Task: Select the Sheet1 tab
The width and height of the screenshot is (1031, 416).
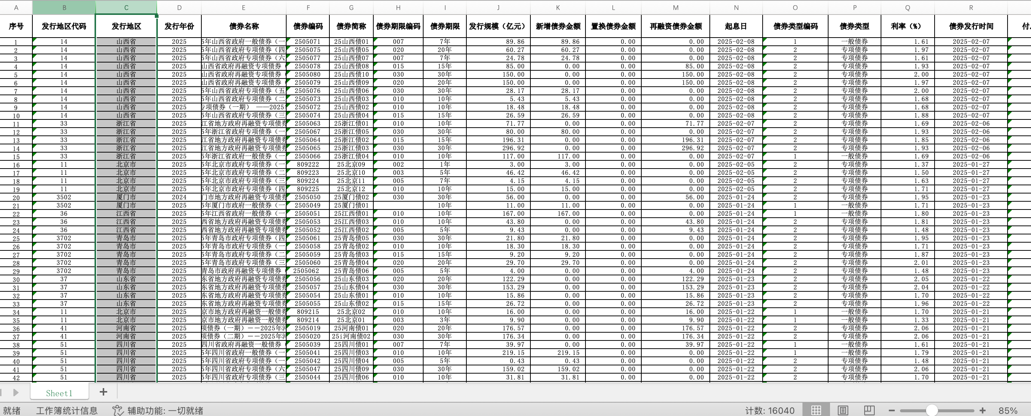Action: pyautogui.click(x=59, y=393)
